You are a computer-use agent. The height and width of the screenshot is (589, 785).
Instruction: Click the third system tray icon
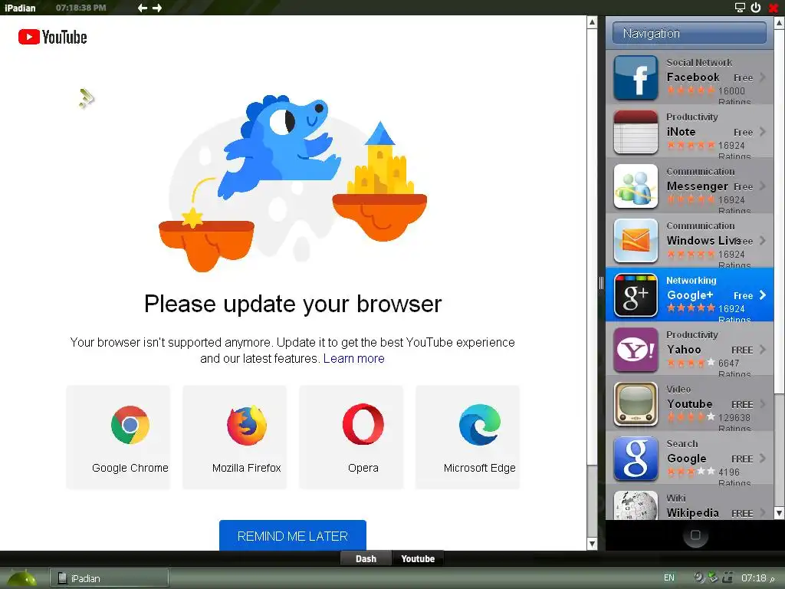728,577
